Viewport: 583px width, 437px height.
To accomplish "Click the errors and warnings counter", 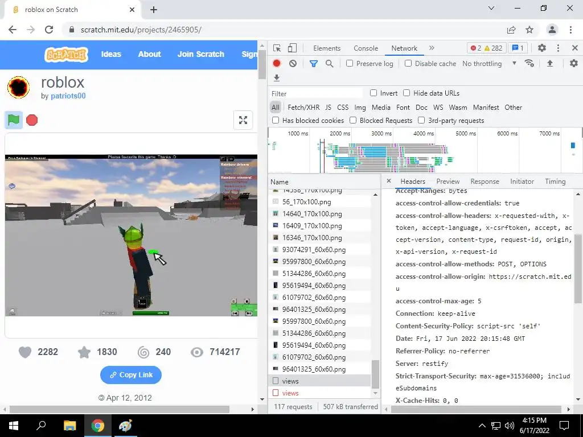I will click(486, 48).
